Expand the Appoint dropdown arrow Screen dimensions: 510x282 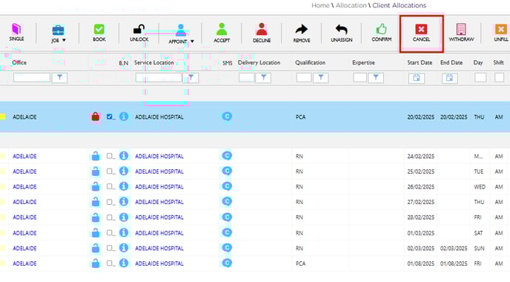[192, 42]
